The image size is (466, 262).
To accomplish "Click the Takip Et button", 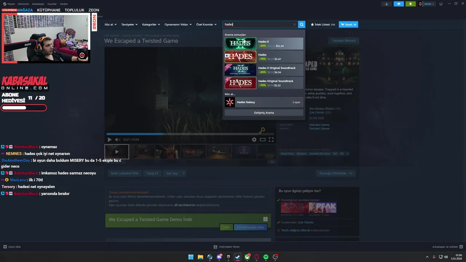I will pos(152,173).
